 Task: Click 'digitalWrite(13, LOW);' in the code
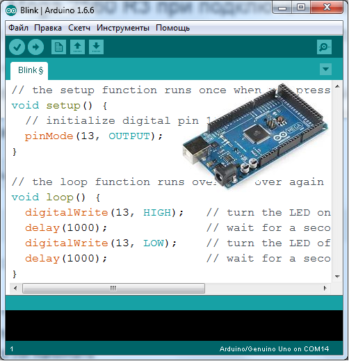click(x=101, y=243)
